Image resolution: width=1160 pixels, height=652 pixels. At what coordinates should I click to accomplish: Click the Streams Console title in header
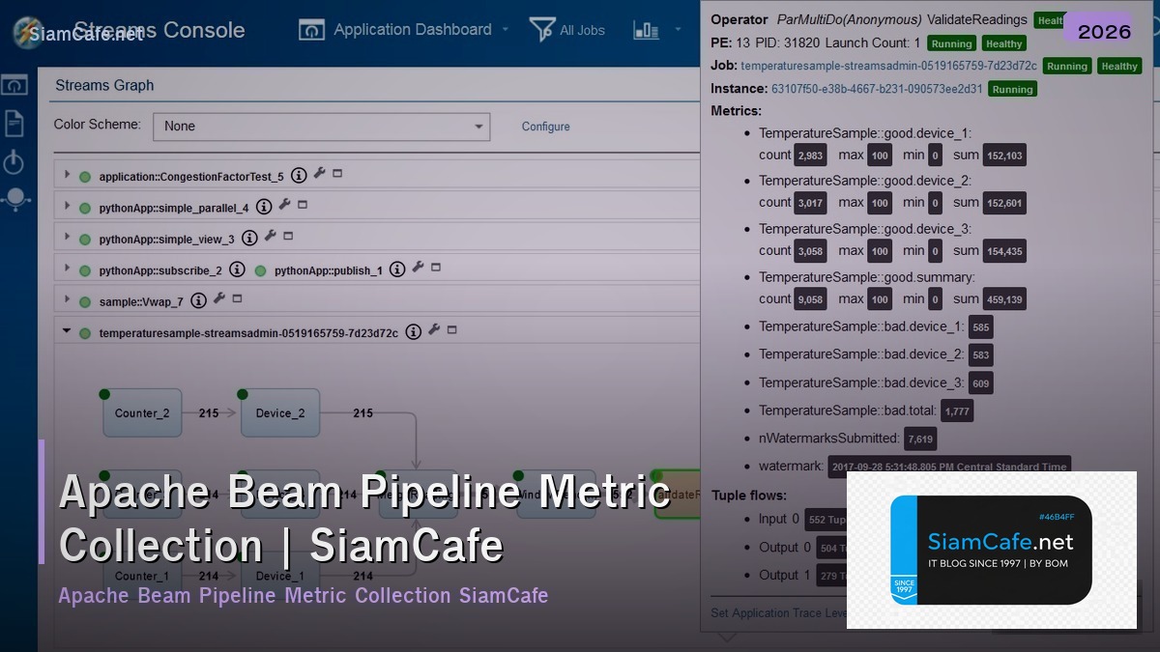[x=160, y=30]
